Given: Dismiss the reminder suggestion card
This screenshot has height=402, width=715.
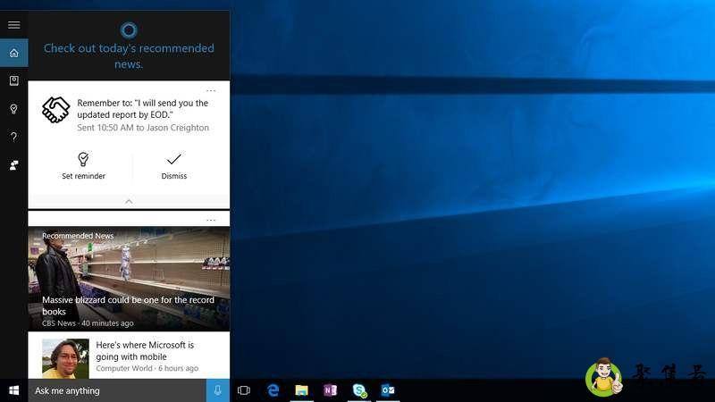Looking at the screenshot, I should 174,166.
